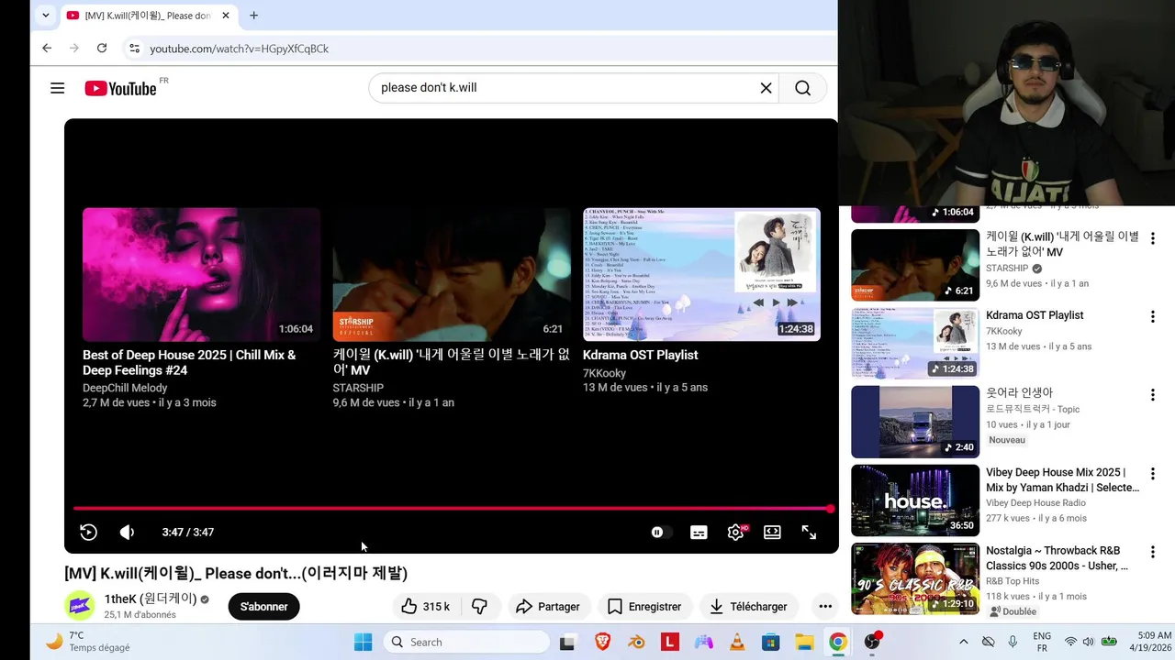Screen dimensions: 1175x660
Task: Open more actions menu beside Télécharger
Action: click(825, 607)
